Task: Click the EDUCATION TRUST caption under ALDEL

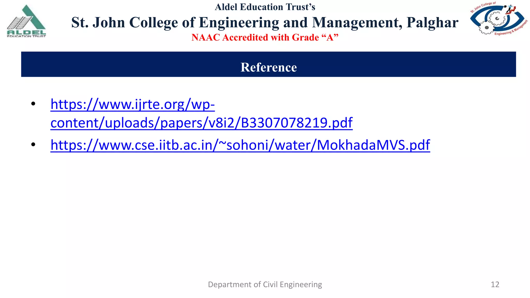Action: pyautogui.click(x=26, y=36)
